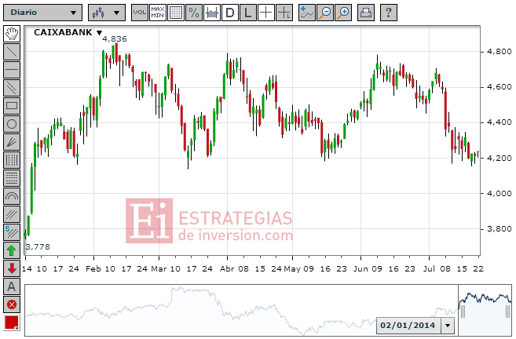Select the rectangle drawing tool
Image resolution: width=516 pixels, height=339 pixels.
(12, 106)
